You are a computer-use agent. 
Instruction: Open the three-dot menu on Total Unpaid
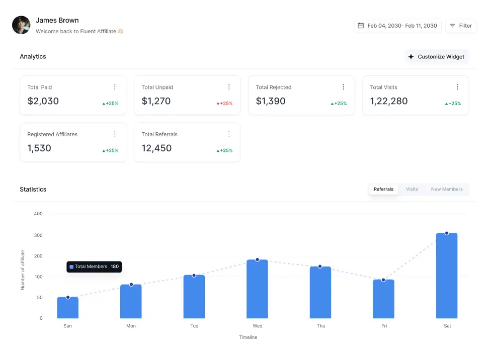pyautogui.click(x=229, y=87)
